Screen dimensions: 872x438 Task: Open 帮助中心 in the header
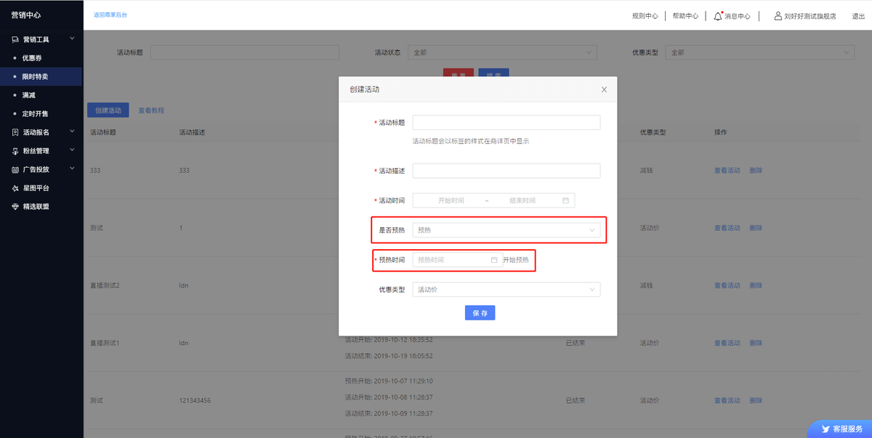coord(685,16)
